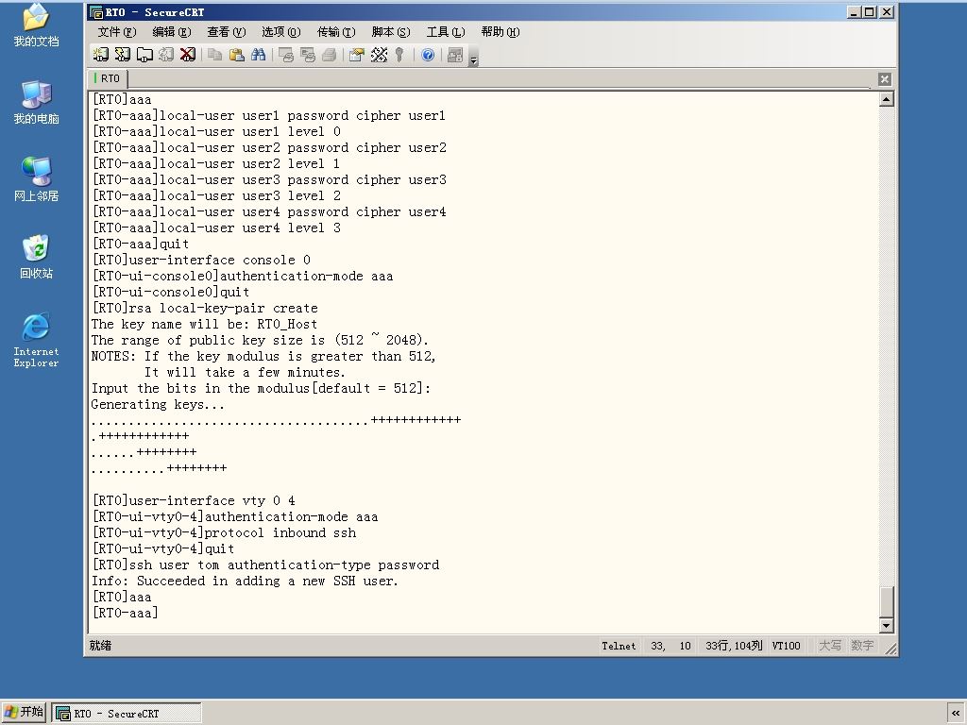Screen dimensions: 967x725
Task: Open the 传输(T) menu
Action: 336,32
